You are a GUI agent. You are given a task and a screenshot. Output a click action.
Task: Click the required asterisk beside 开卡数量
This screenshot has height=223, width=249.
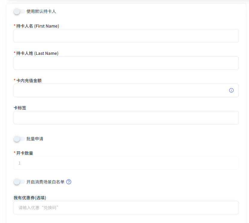14,153
